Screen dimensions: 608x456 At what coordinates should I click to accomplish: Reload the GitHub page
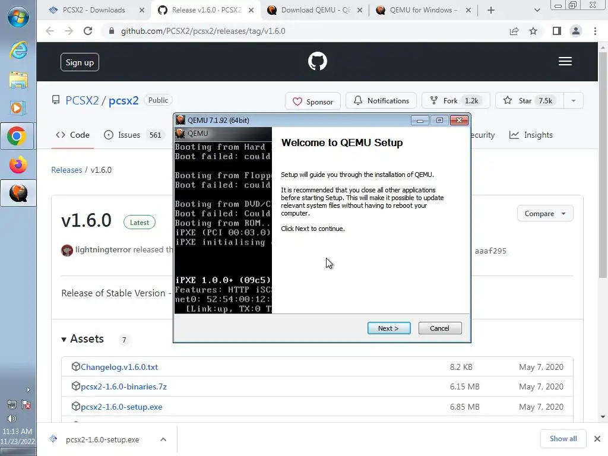point(88,31)
